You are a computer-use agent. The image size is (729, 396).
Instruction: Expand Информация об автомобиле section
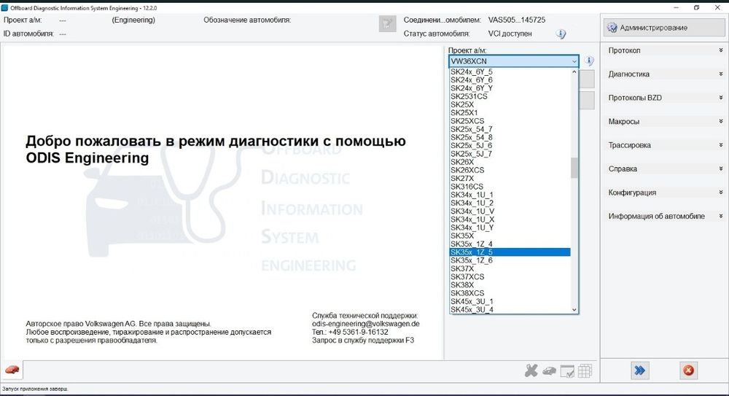666,217
